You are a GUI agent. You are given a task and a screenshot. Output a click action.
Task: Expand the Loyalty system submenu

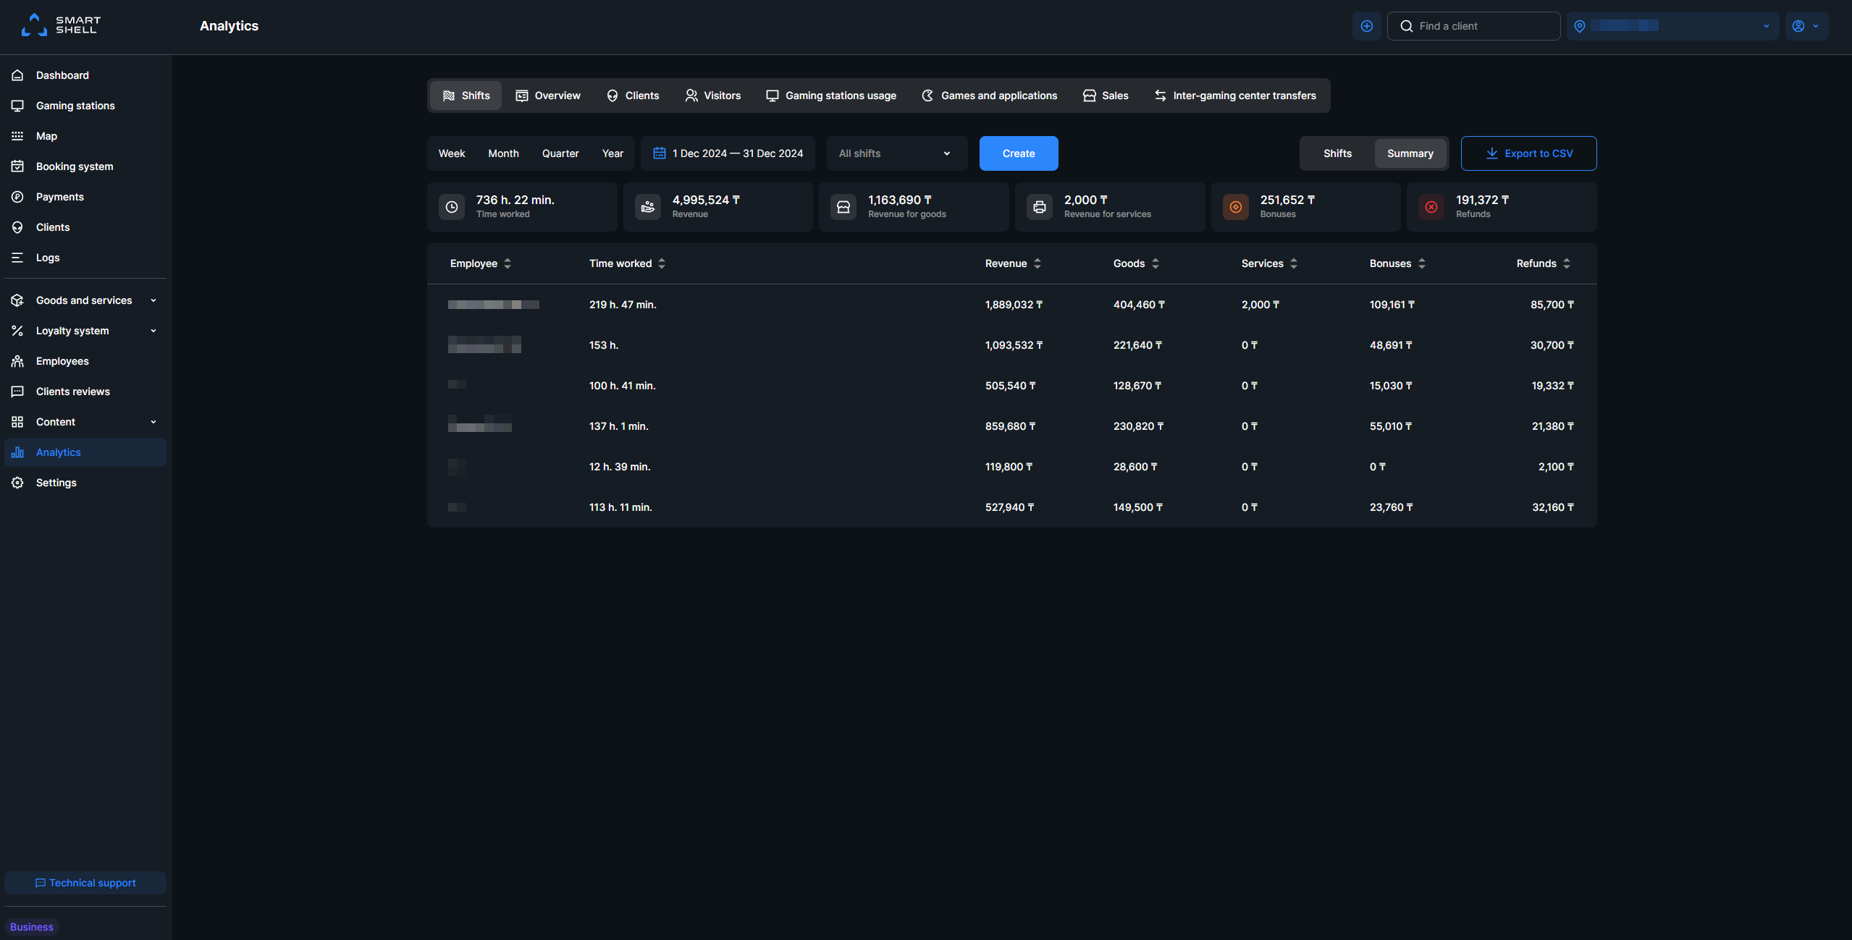click(85, 331)
